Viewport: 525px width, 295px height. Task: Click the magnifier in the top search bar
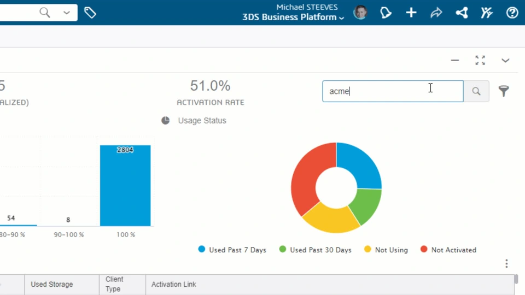(45, 13)
